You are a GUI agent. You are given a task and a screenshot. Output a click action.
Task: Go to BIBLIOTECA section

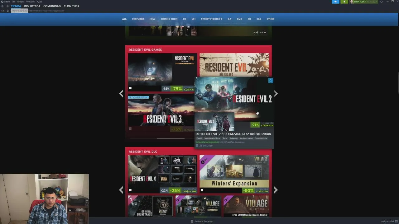tap(32, 6)
